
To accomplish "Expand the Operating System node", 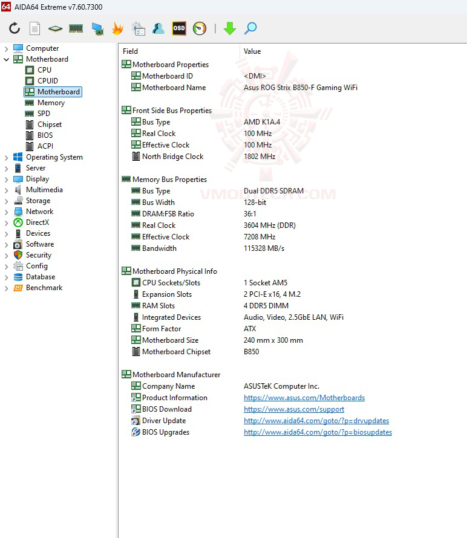I will point(6,158).
